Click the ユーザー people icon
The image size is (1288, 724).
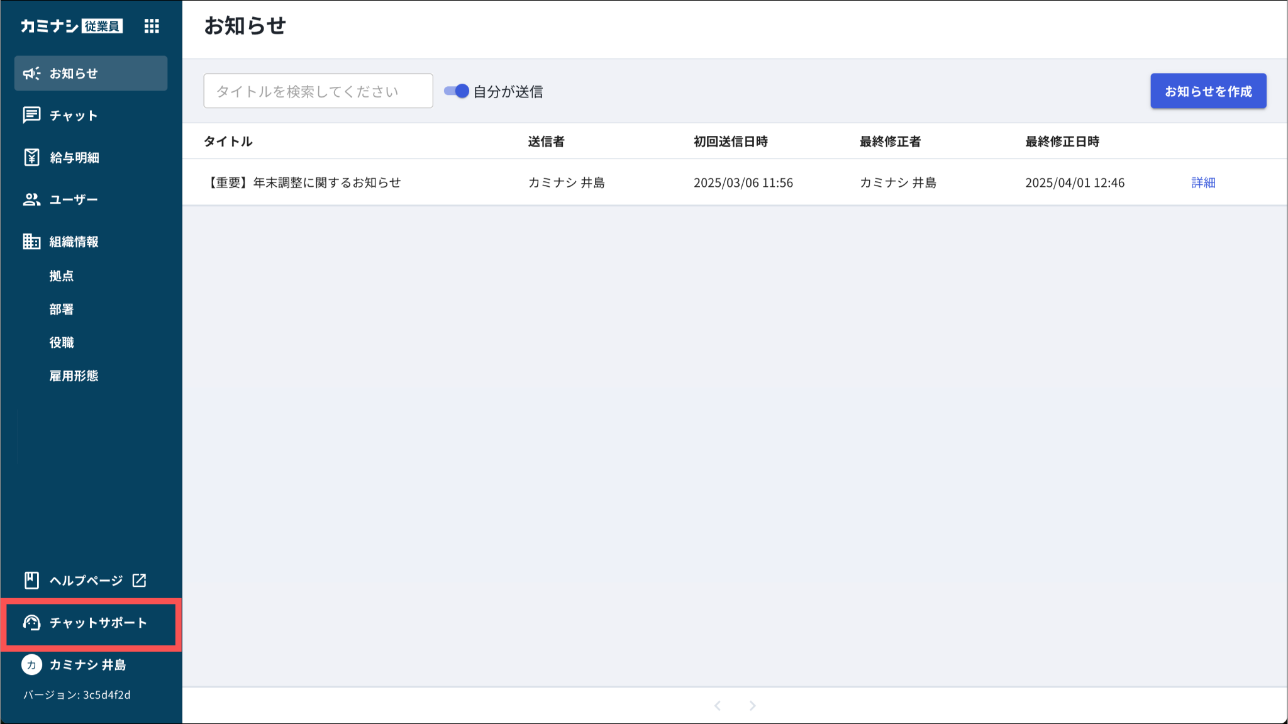[x=31, y=199]
